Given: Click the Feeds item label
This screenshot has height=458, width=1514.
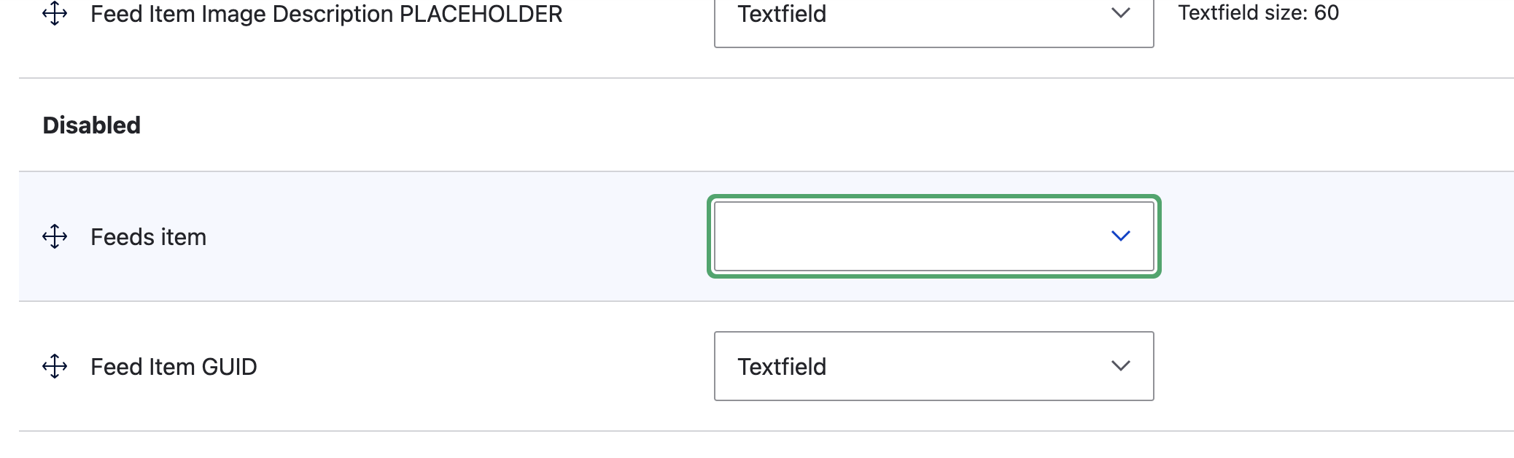Looking at the screenshot, I should 148,237.
